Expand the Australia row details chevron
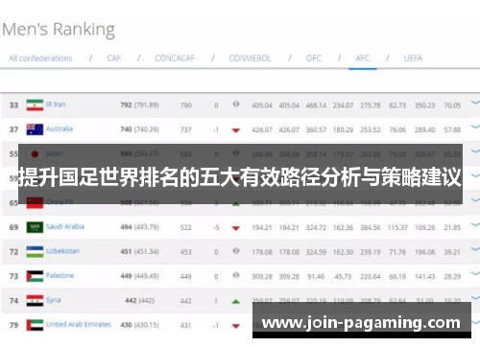Screen dimensions: 480x347 (475, 127)
